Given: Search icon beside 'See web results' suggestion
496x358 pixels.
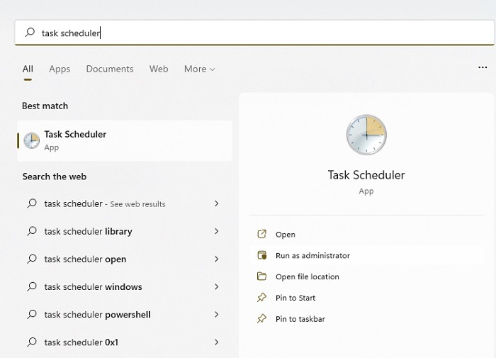Looking at the screenshot, I should click(x=32, y=203).
